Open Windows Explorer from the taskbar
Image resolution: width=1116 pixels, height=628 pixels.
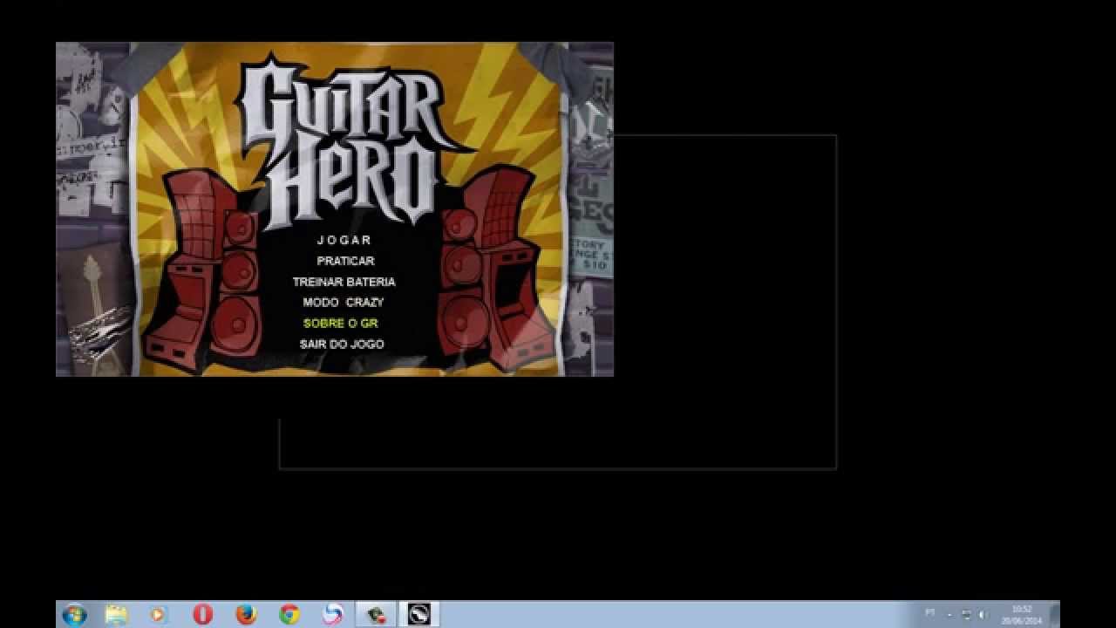(116, 615)
